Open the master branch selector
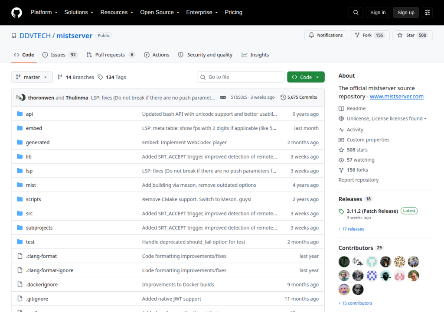Screen dimensions: 444x312 point(32,77)
